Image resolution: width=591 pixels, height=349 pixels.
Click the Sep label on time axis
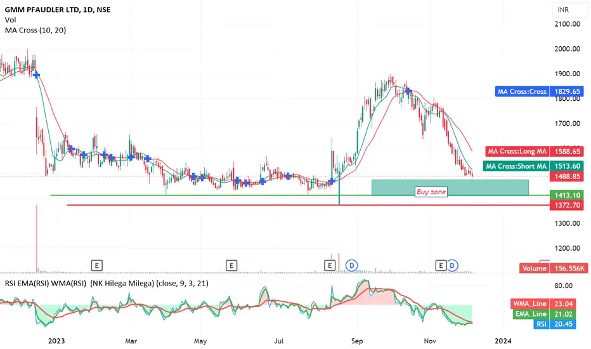357,341
